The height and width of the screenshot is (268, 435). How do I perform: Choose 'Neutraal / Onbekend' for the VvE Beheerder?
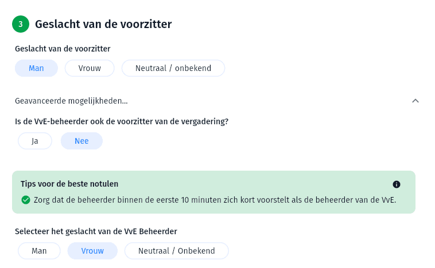[x=176, y=251]
